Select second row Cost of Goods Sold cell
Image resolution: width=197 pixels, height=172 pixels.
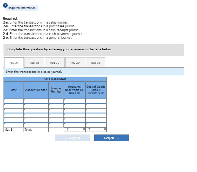point(96,106)
